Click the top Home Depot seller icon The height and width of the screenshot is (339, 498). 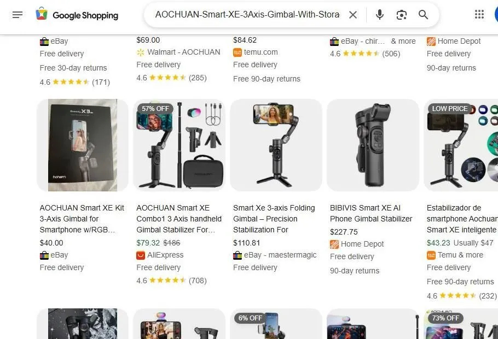(x=431, y=41)
